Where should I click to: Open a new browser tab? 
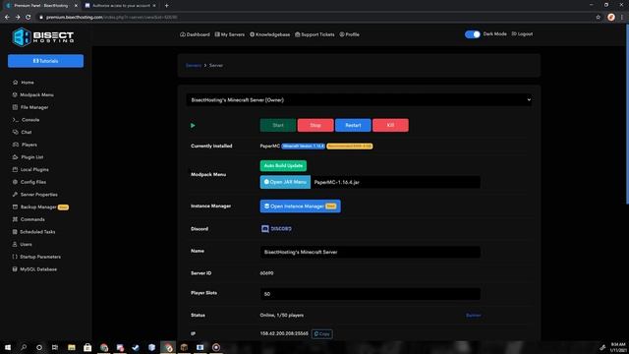click(x=166, y=6)
